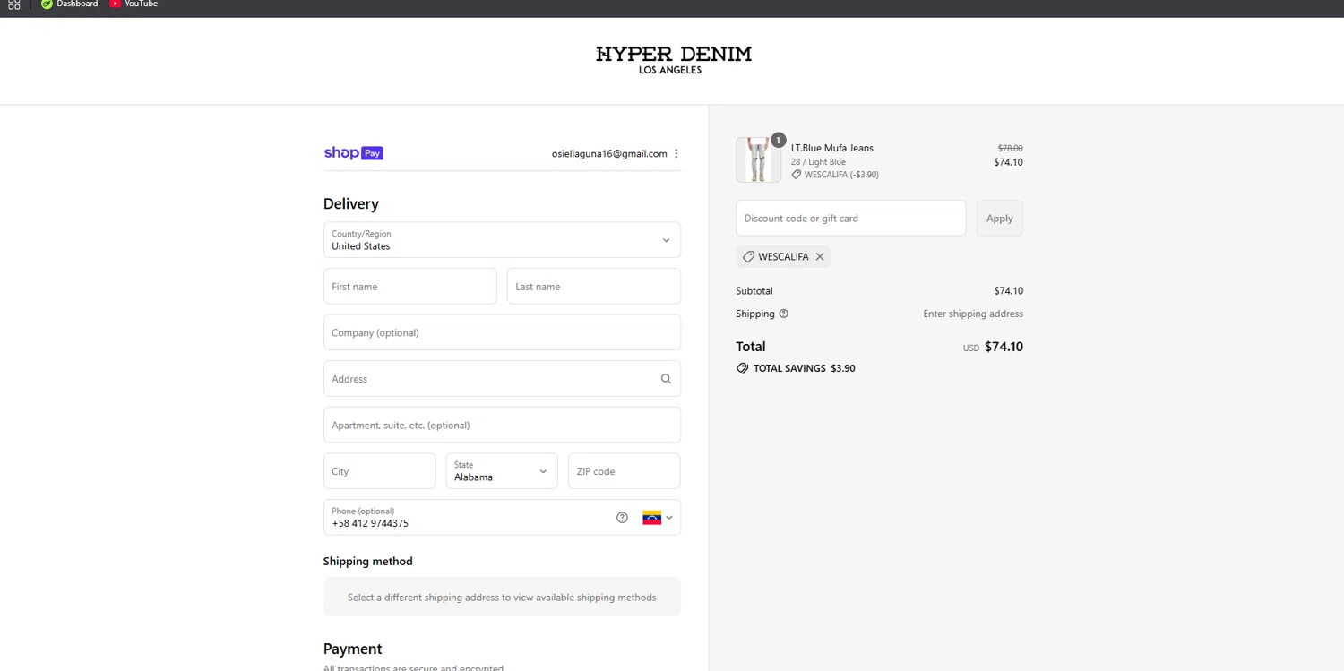This screenshot has width=1344, height=671.
Task: Focus the Company (optional) field
Action: [502, 332]
